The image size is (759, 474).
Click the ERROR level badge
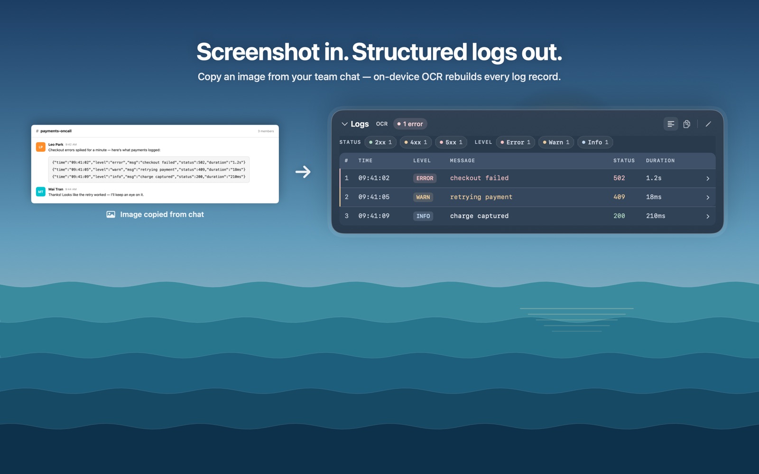pos(425,178)
